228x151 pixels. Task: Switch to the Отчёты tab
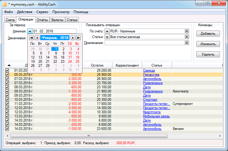click(x=42, y=20)
